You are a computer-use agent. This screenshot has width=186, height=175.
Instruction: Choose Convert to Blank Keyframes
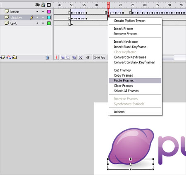pyautogui.click(x=134, y=62)
